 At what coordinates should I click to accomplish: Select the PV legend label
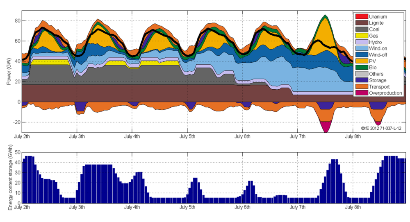coord(372,61)
